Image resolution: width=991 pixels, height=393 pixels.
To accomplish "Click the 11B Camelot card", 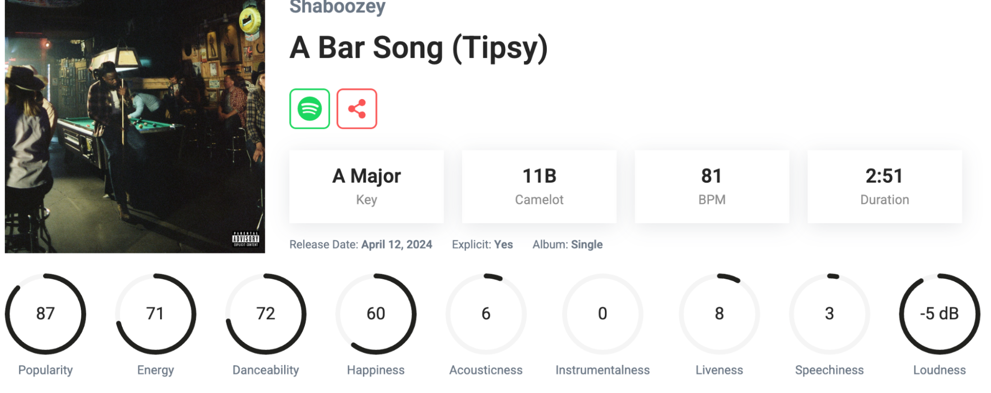I will coord(539,186).
